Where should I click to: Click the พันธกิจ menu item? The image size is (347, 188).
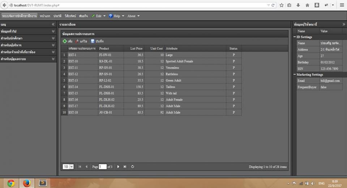83,16
